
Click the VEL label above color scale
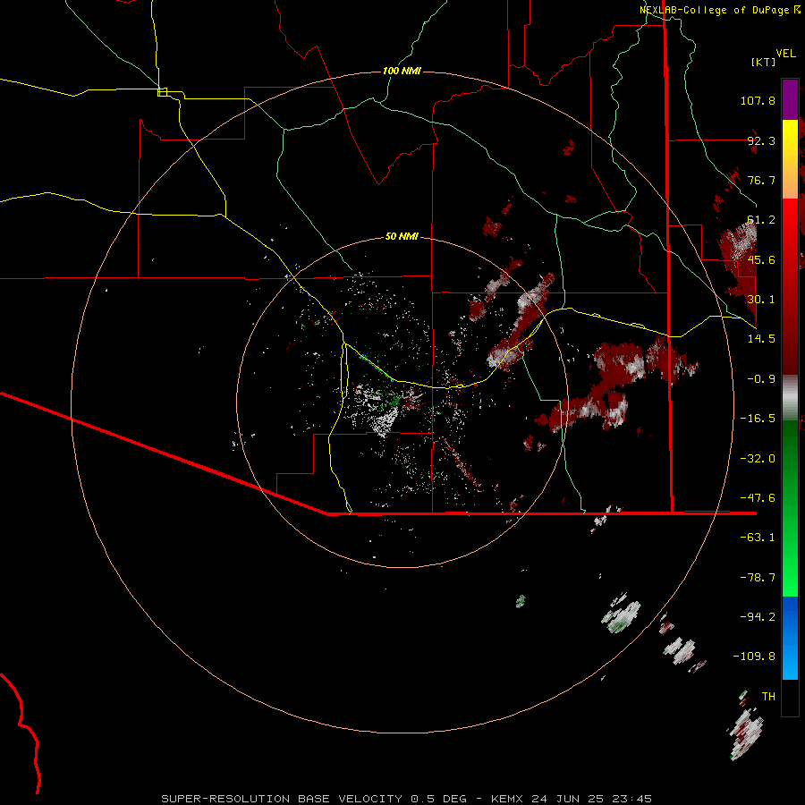click(x=785, y=54)
